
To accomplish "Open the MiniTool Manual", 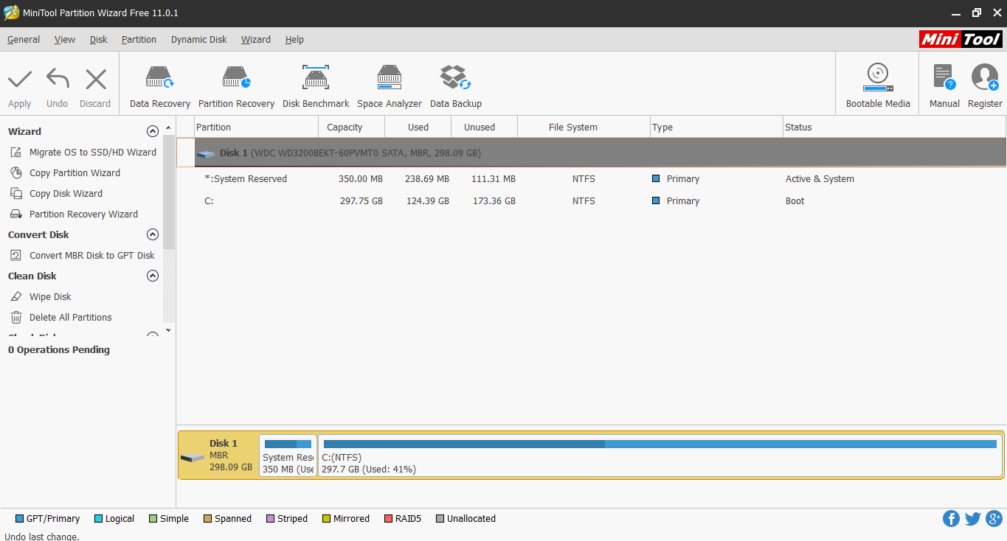I will [944, 83].
